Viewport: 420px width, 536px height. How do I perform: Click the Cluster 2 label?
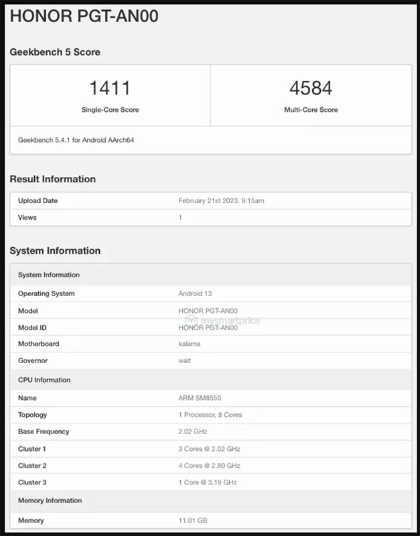pyautogui.click(x=32, y=466)
